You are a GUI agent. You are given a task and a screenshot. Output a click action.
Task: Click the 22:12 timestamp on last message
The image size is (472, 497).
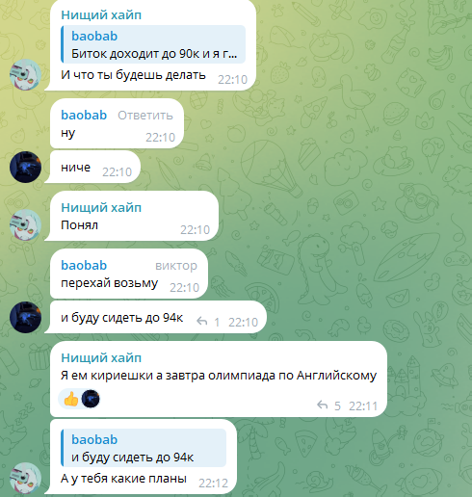pos(213,484)
